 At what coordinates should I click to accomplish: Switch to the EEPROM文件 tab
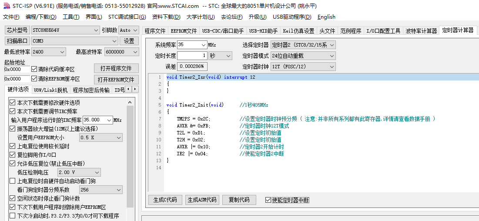[x=184, y=31]
